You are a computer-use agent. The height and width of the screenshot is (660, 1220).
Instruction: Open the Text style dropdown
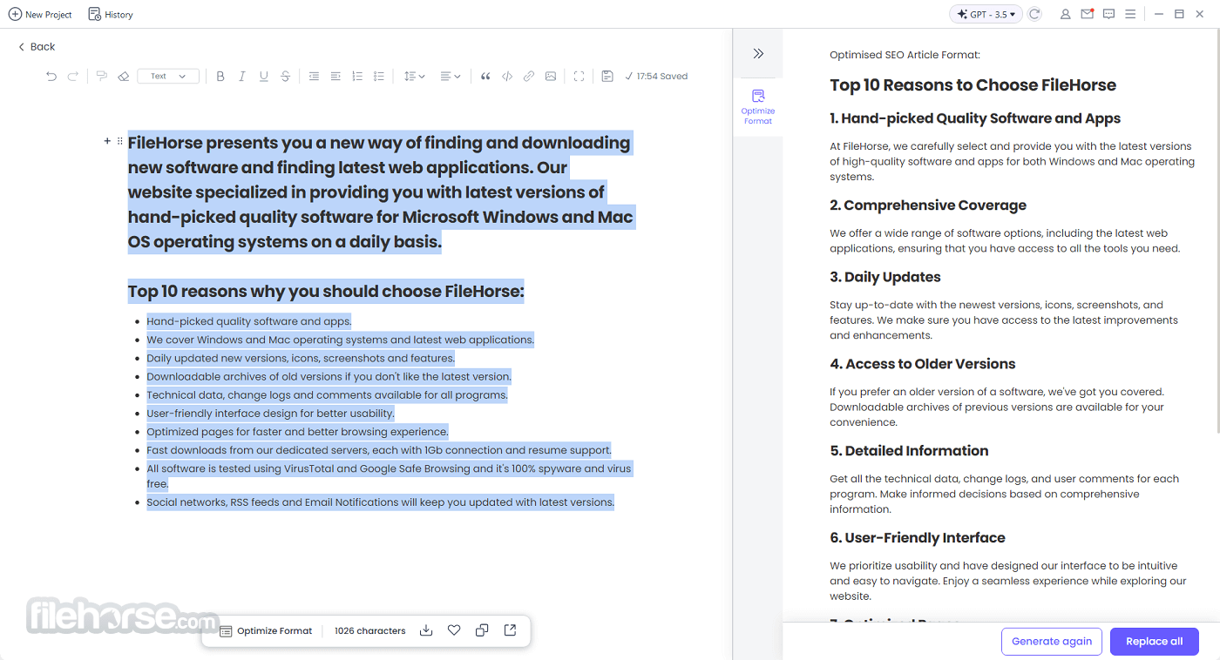168,77
